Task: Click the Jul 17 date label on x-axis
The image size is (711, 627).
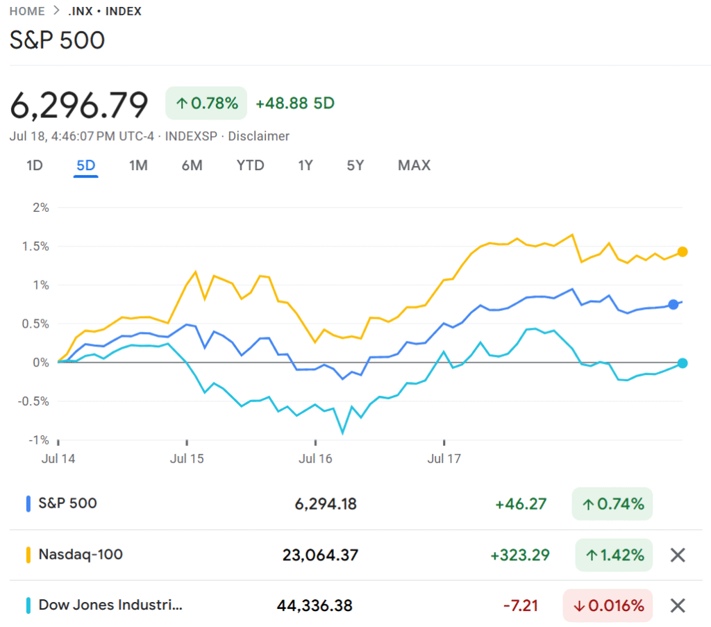Action: 444,459
